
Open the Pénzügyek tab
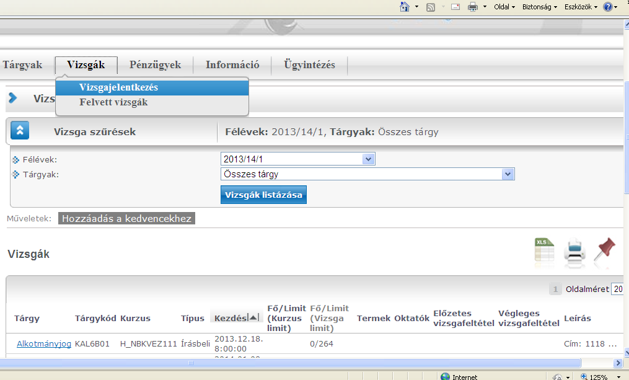[156, 65]
